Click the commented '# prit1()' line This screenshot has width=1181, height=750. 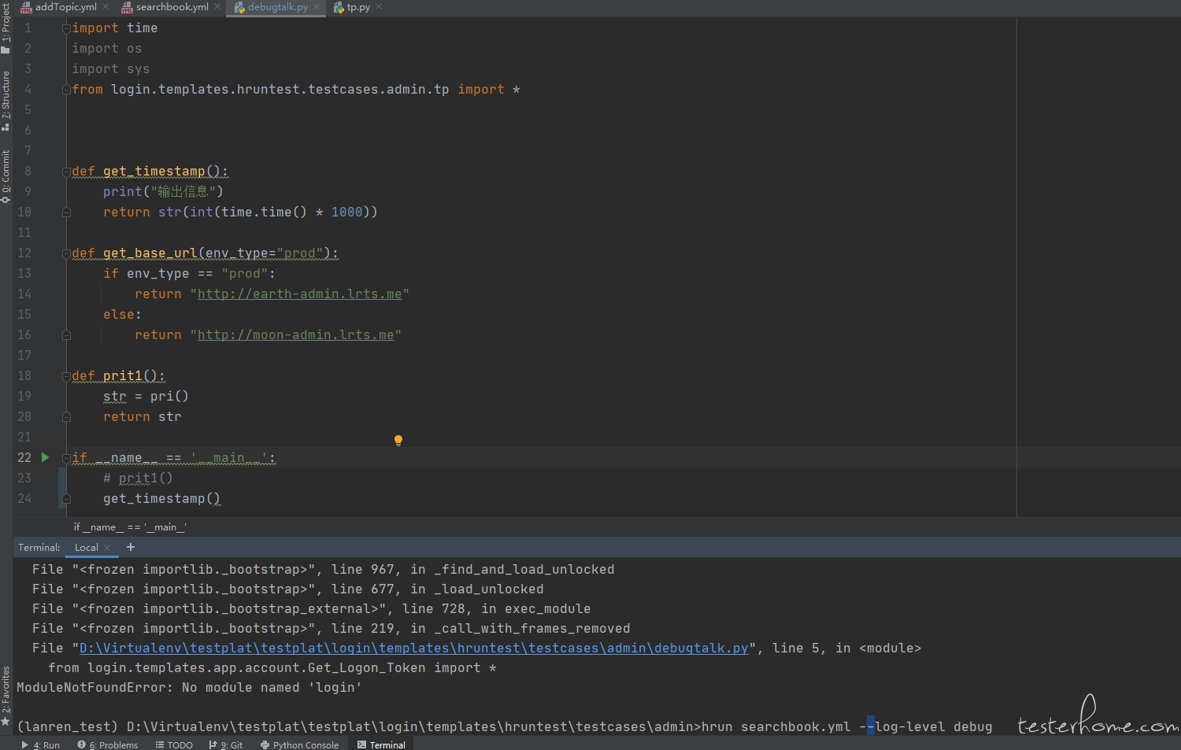tap(138, 478)
